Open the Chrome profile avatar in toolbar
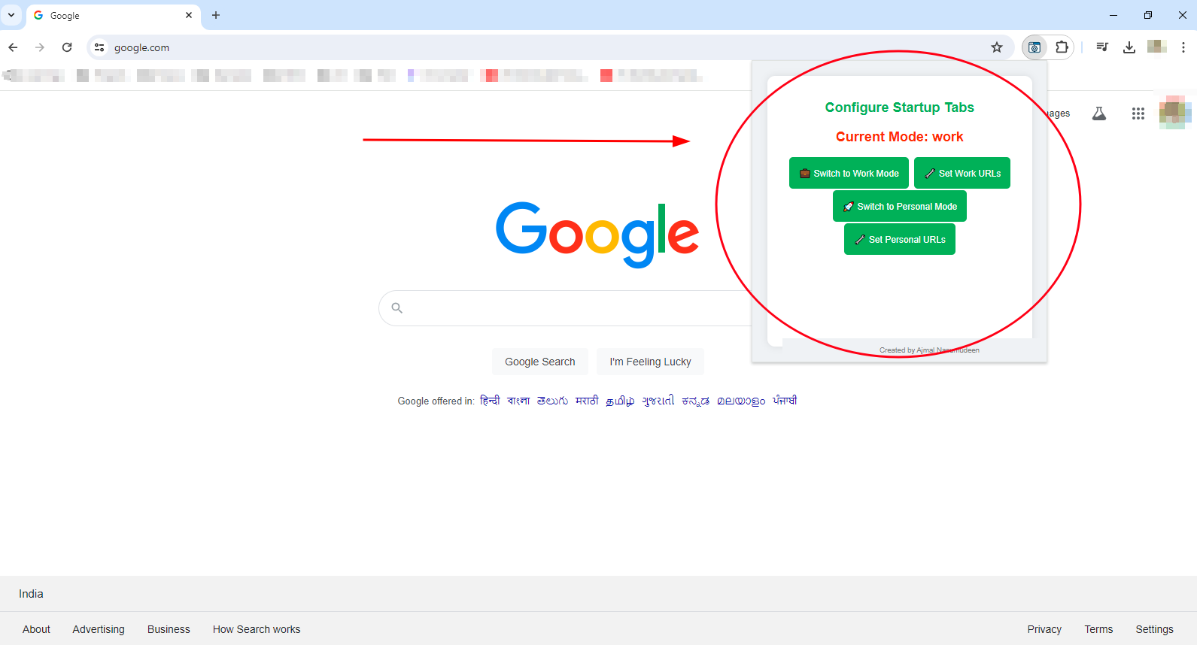Image resolution: width=1197 pixels, height=645 pixels. tap(1156, 47)
